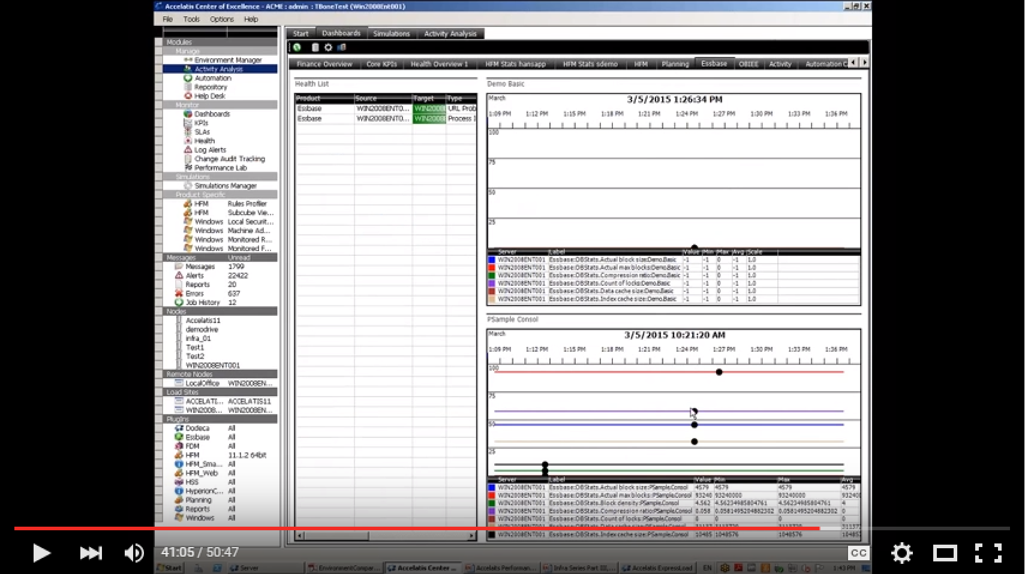Open the Finance Overview dashboard tab

pyautogui.click(x=324, y=64)
